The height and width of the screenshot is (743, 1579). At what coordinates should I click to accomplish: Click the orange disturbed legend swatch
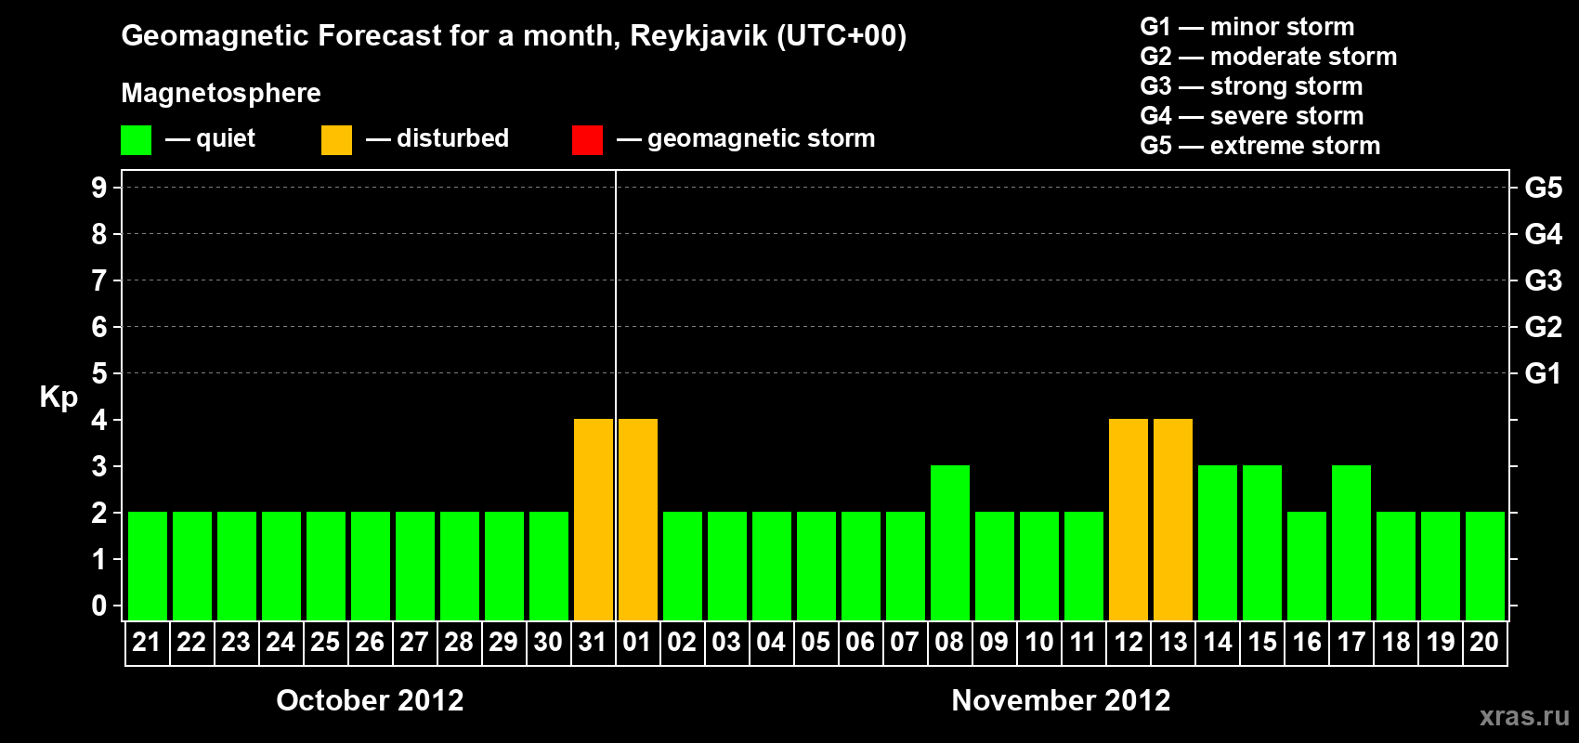pos(336,140)
